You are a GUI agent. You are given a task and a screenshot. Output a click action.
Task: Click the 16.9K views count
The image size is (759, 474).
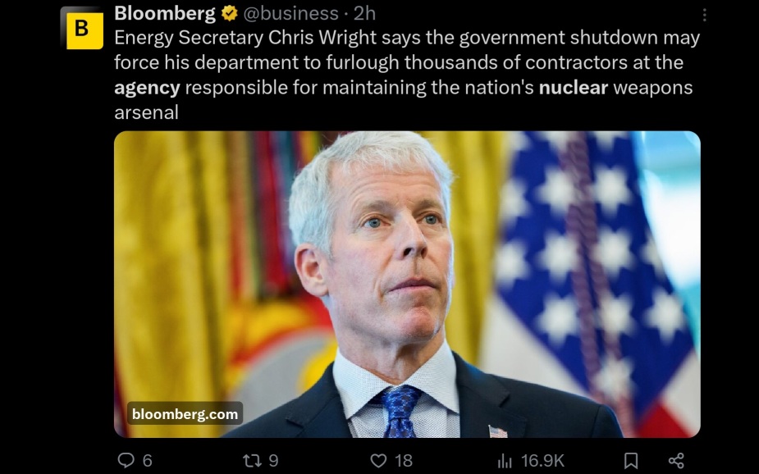[542, 460]
